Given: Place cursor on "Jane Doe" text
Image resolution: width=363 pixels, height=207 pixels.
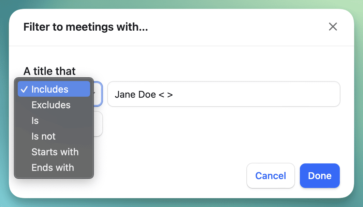Looking at the screenshot, I should (135, 94).
